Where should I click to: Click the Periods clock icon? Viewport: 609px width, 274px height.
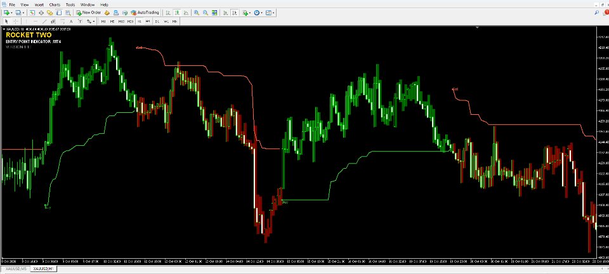pyautogui.click(x=257, y=13)
